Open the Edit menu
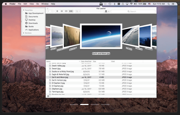Viewport: 180px width, 115px height. click(x=25, y=4)
